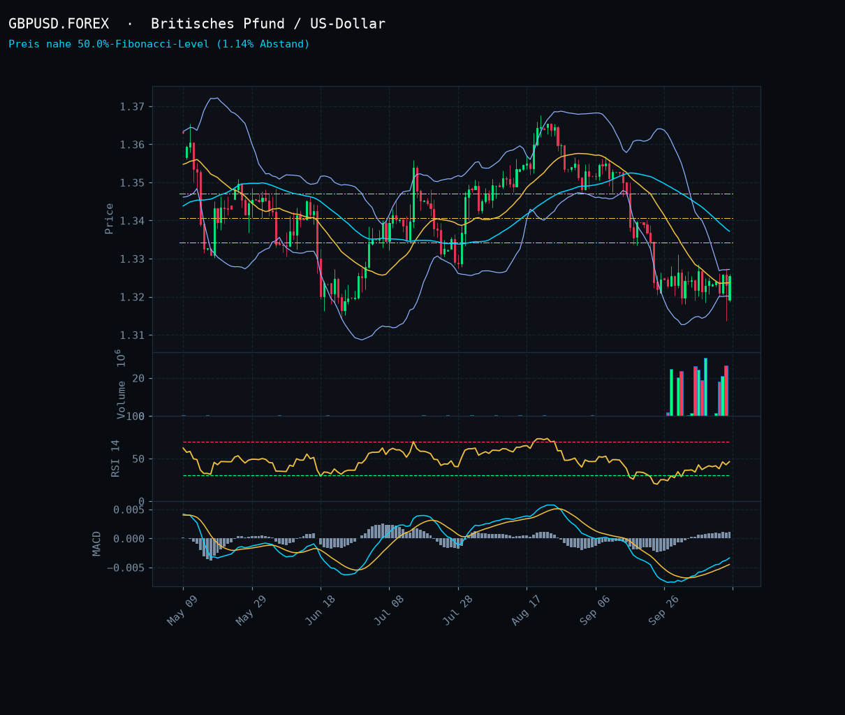This screenshot has height=715, width=845.
Task: Click the MACD 0.000 axis label
Action: tap(129, 539)
